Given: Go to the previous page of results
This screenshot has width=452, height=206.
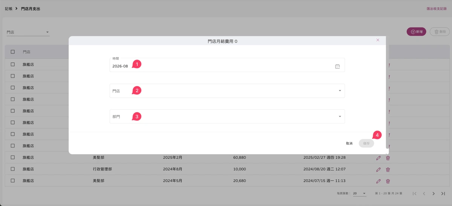Looking at the screenshot, I should pos(424,194).
